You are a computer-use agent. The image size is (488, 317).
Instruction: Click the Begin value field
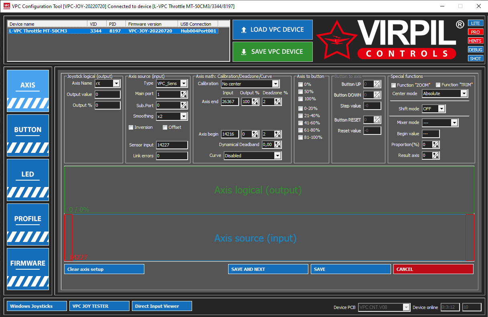click(x=431, y=134)
